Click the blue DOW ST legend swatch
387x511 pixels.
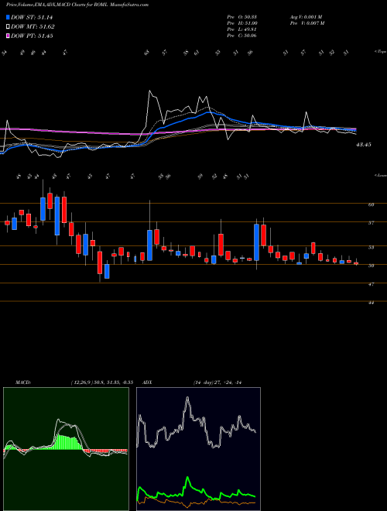pos(8,17)
